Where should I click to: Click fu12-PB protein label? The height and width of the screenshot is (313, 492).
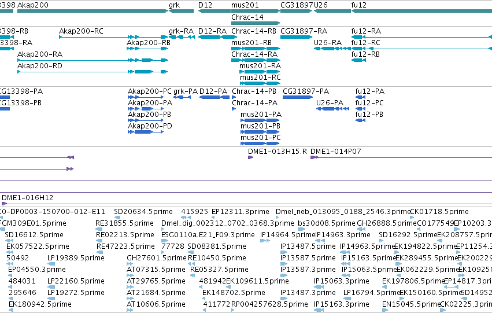369,115
